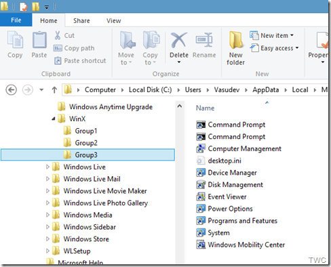Select Programs and Features shortcut icon
Screen dimensions: 331x267
tap(201, 220)
